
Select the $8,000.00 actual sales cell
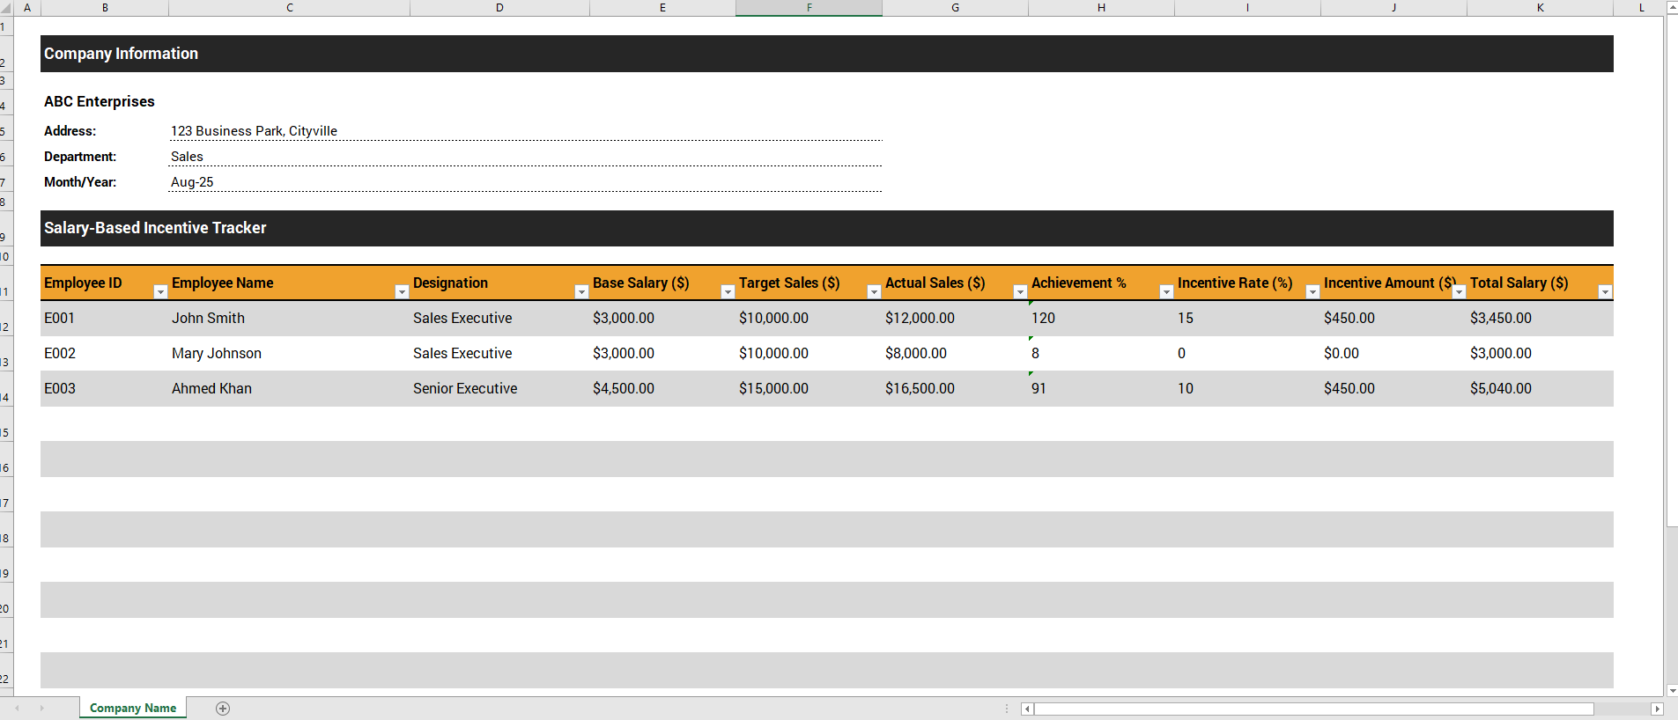955,353
